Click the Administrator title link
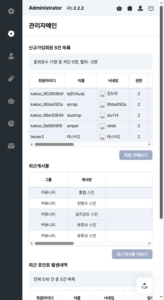The width and height of the screenshot is (164, 300). click(x=45, y=8)
